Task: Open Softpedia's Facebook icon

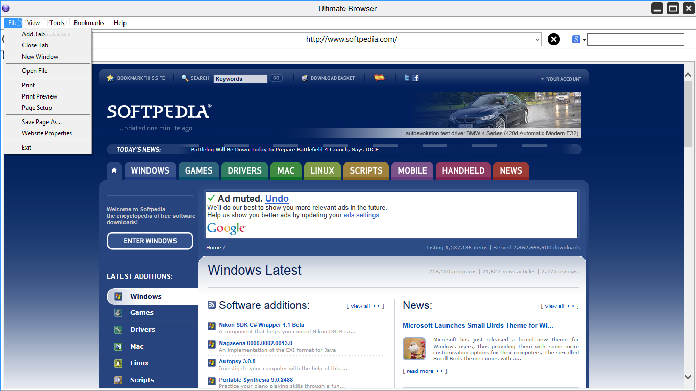Action: click(x=415, y=78)
